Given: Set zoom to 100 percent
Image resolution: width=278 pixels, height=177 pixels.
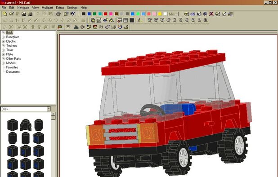Looking at the screenshot, I should (168, 20).
